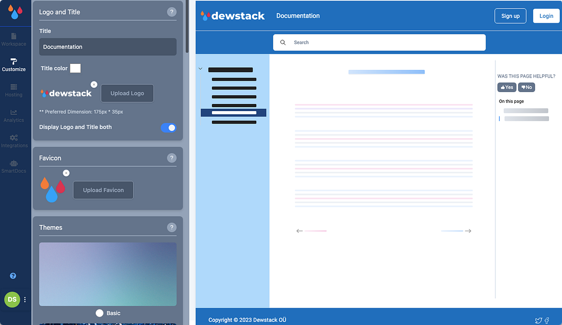Show help for Favicon section
Image resolution: width=562 pixels, height=325 pixels.
click(172, 158)
